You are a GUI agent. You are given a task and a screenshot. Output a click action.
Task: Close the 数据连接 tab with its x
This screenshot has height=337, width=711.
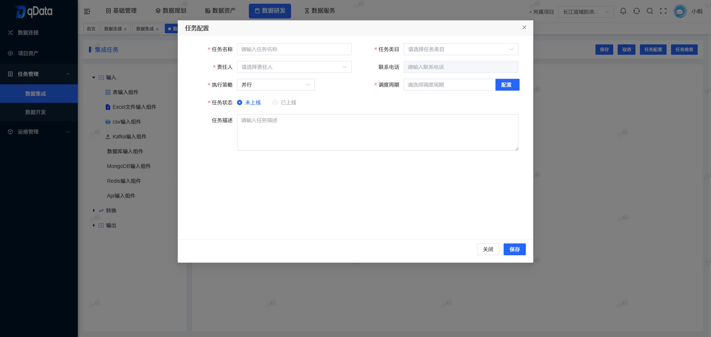[x=125, y=29]
